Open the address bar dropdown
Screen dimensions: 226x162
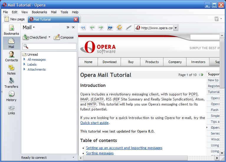pyautogui.click(x=176, y=28)
